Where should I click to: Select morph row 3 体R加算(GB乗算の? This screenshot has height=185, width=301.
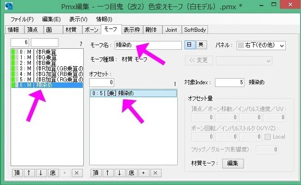tap(47, 69)
